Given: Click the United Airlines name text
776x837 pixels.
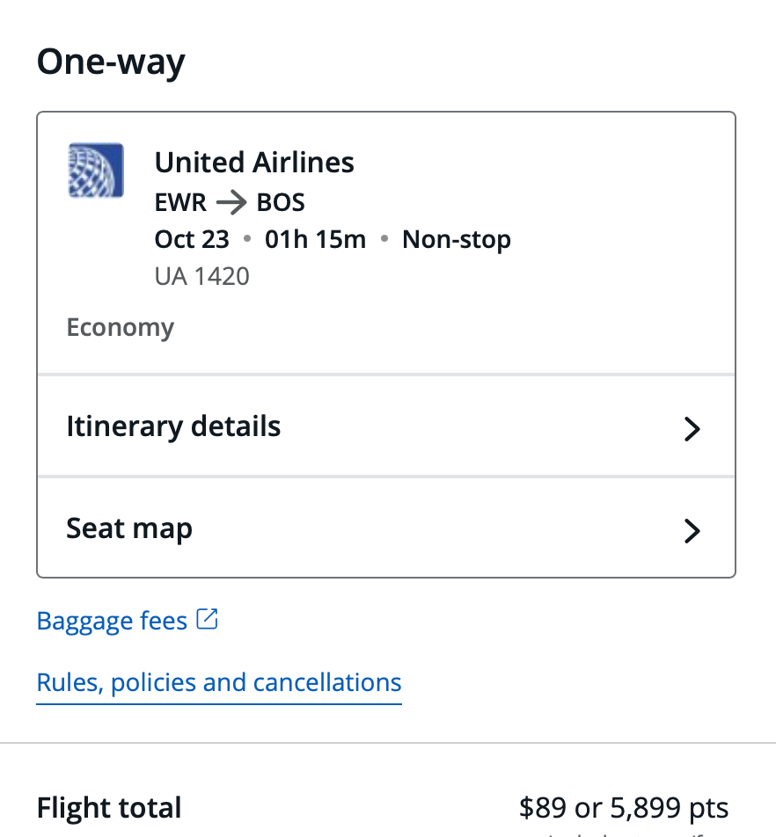Looking at the screenshot, I should click(253, 163).
